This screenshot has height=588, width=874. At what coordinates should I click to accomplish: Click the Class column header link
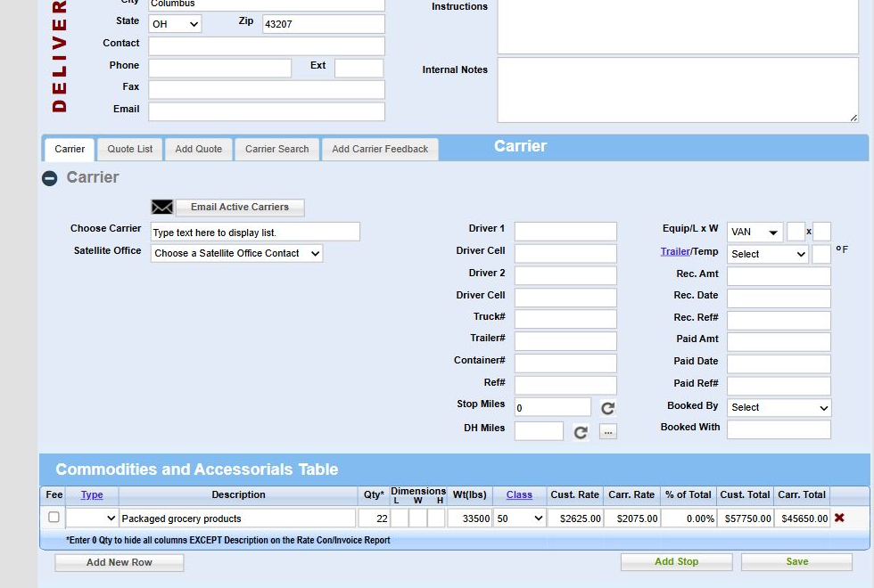pyautogui.click(x=519, y=495)
